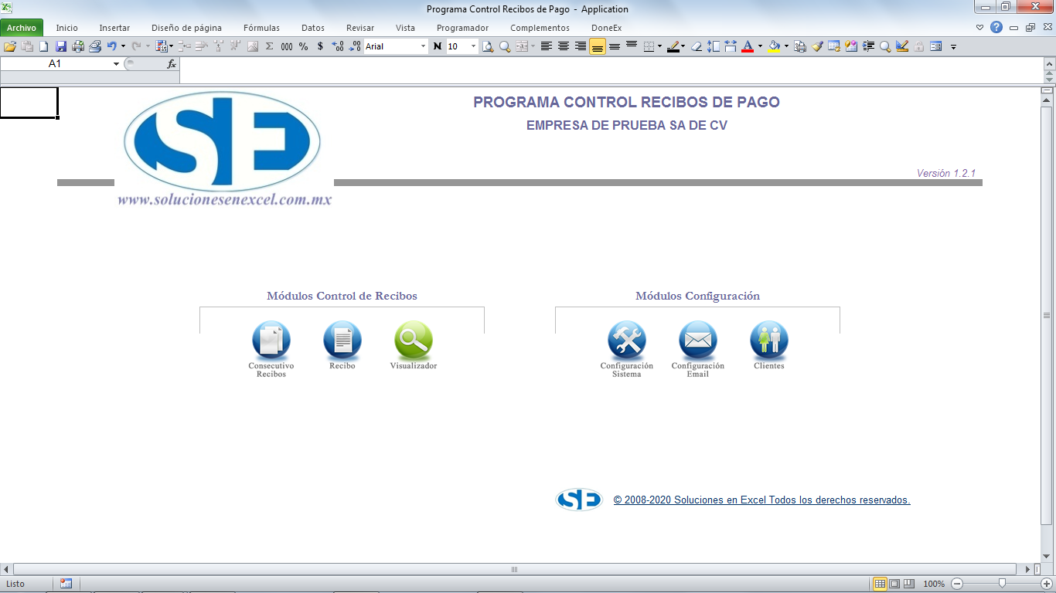Click the zoom in plus button

(1047, 584)
